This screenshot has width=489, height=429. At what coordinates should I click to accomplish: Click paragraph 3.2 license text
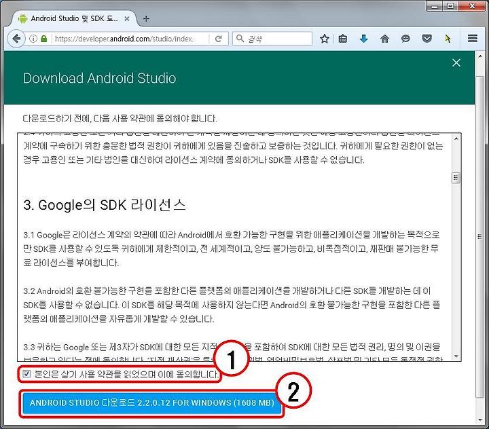[x=232, y=305]
